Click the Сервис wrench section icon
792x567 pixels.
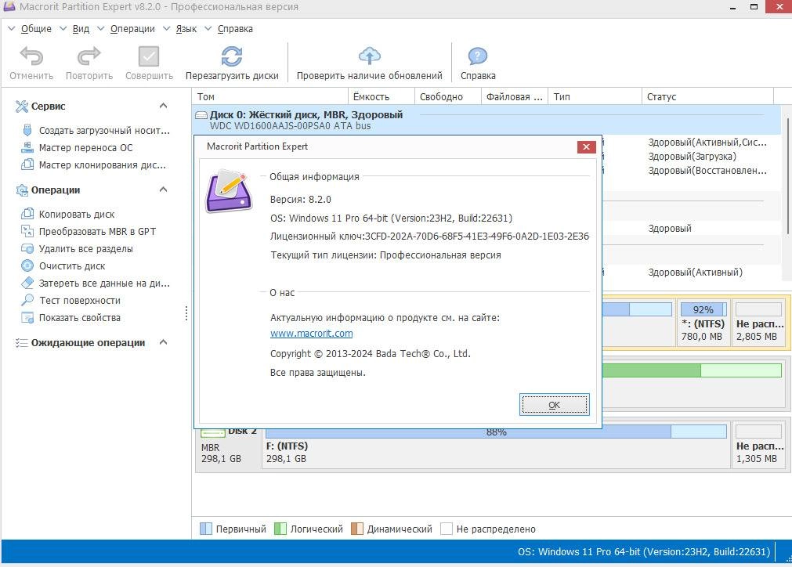tap(22, 106)
